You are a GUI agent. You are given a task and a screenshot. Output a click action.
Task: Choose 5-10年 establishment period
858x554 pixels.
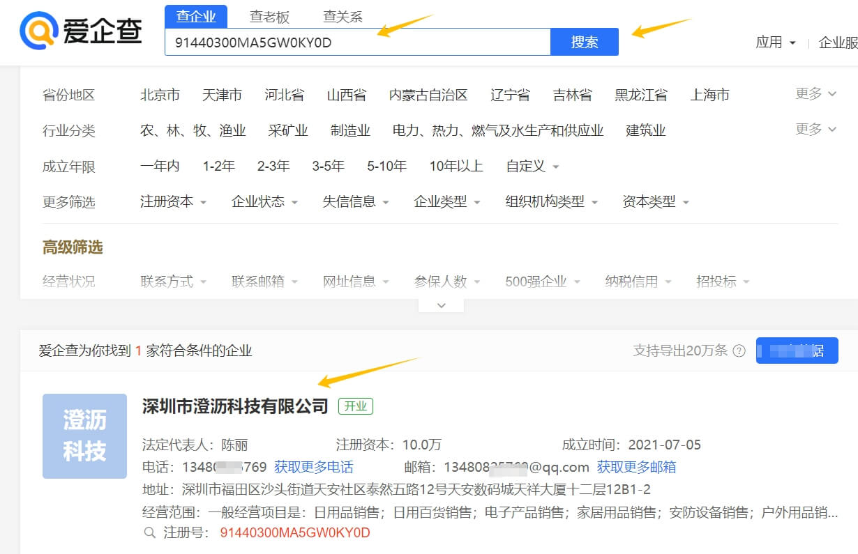[387, 166]
